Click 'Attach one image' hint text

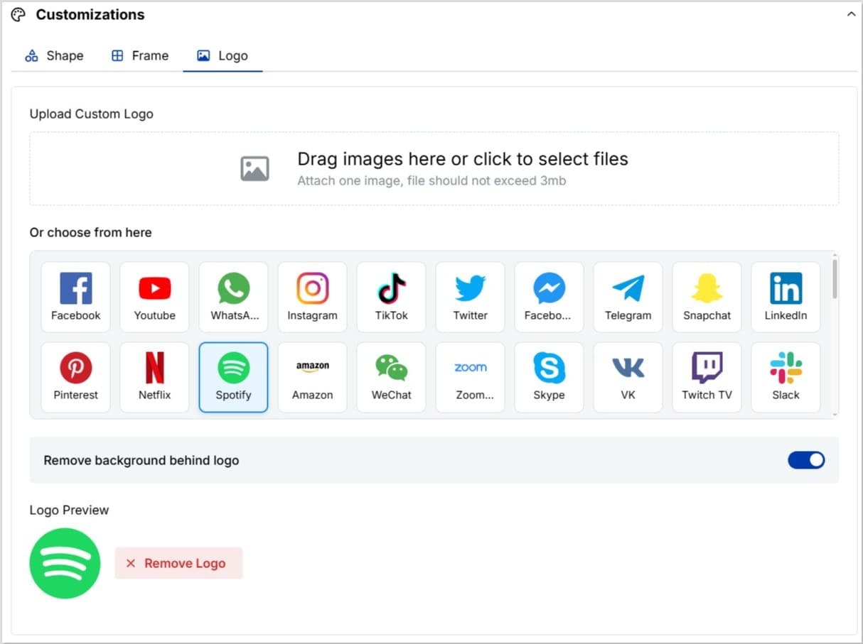pyautogui.click(x=431, y=181)
